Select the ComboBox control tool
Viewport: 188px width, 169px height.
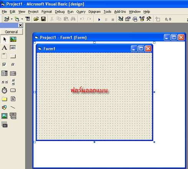pyautogui.click(x=4, y=74)
